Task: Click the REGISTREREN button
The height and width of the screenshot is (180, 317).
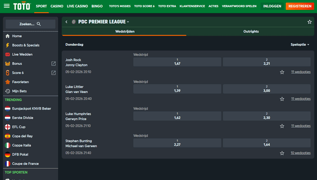Action: pos(300,6)
